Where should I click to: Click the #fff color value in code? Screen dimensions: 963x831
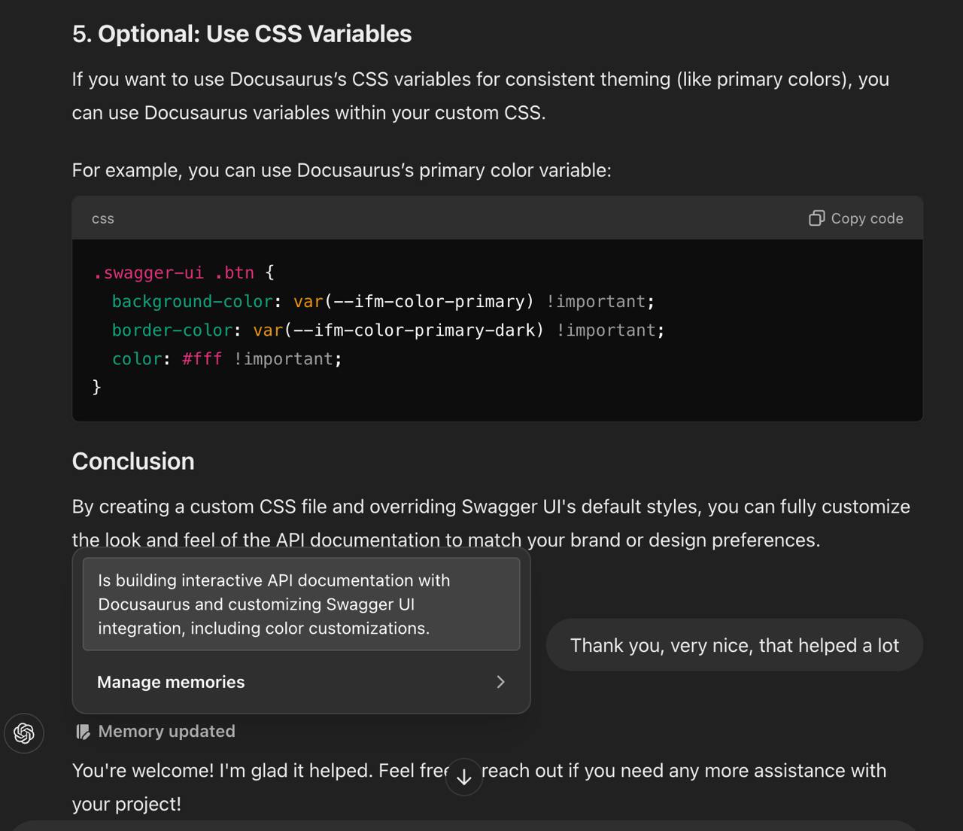click(202, 359)
